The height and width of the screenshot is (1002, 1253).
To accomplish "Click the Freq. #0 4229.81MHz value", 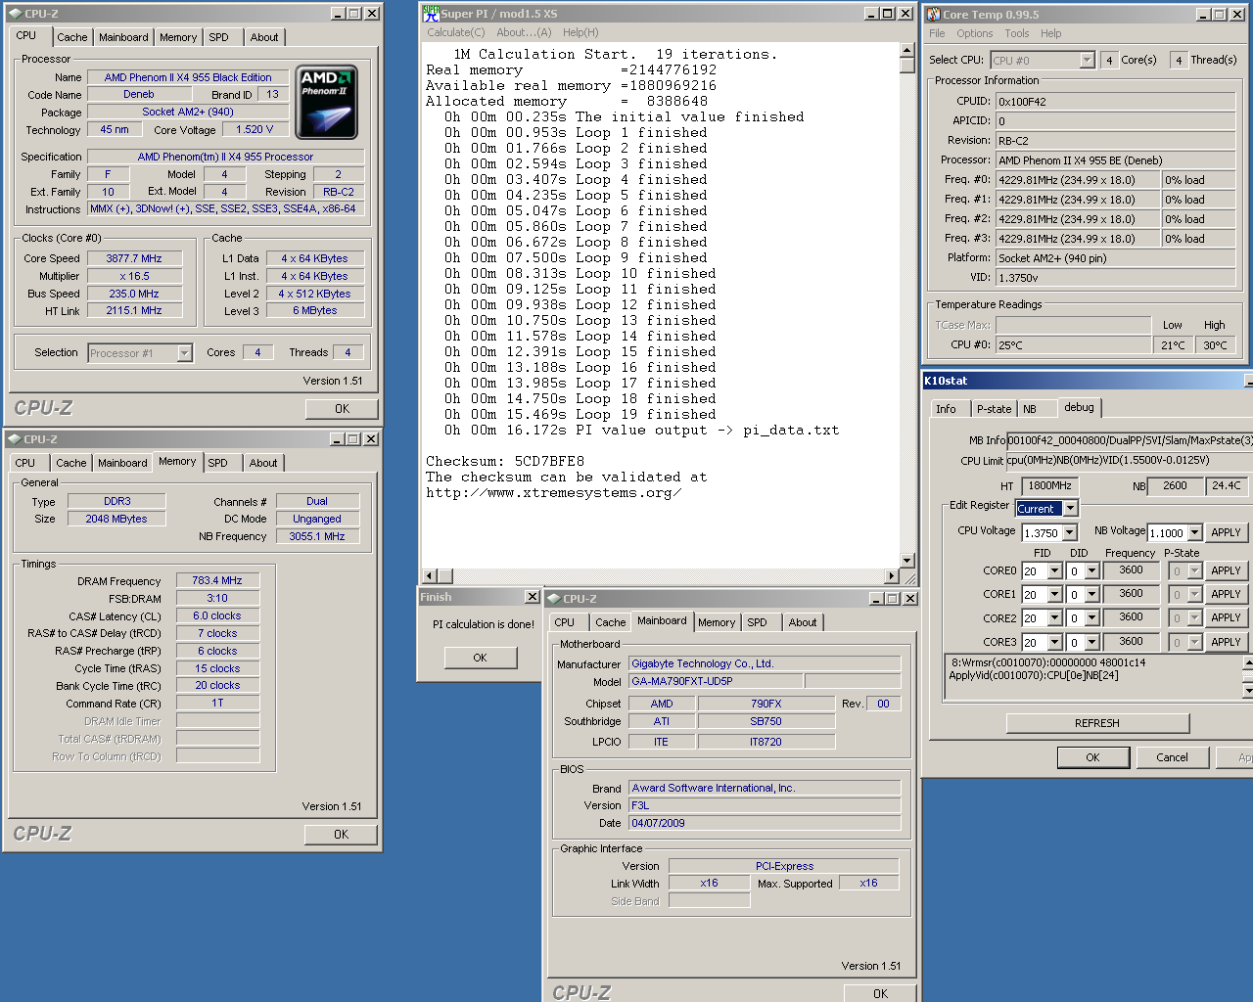I will point(1078,180).
